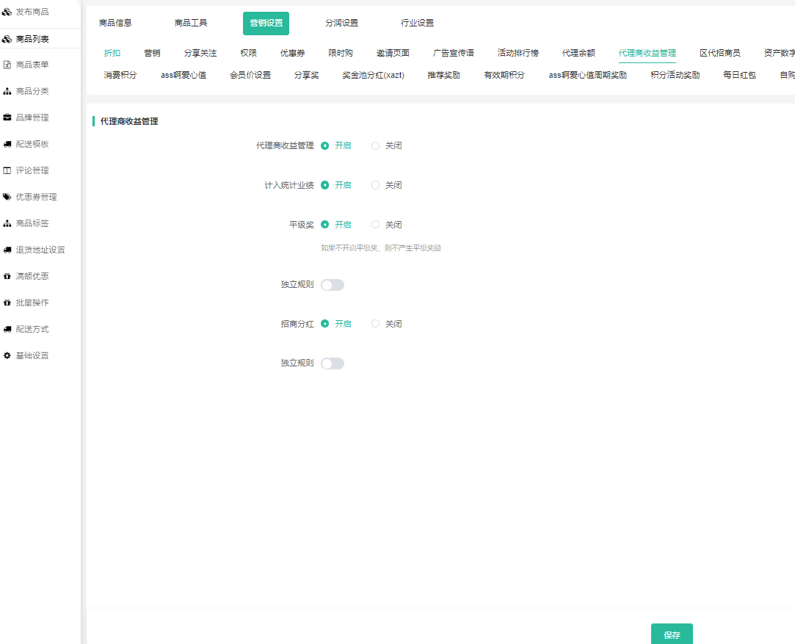
Task: Open 商品分类 in the sidebar
Action: 32,91
